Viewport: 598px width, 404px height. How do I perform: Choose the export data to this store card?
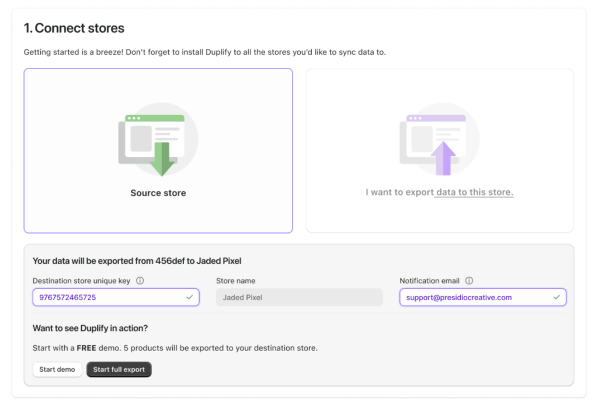pyautogui.click(x=439, y=151)
